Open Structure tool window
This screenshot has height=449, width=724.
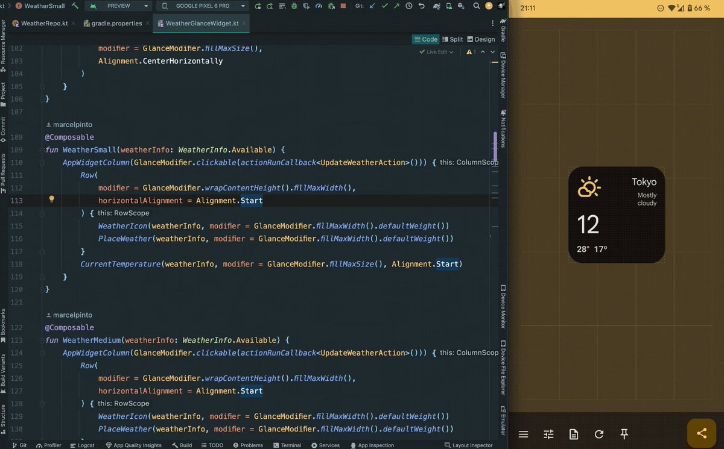click(x=4, y=418)
